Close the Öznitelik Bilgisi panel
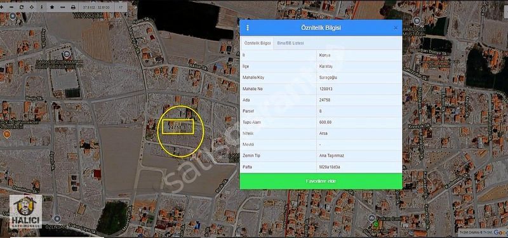 [396, 28]
